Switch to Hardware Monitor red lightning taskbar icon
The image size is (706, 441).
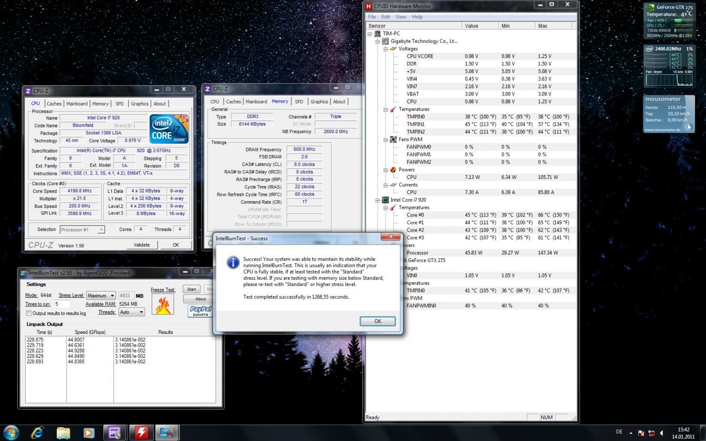click(x=141, y=432)
